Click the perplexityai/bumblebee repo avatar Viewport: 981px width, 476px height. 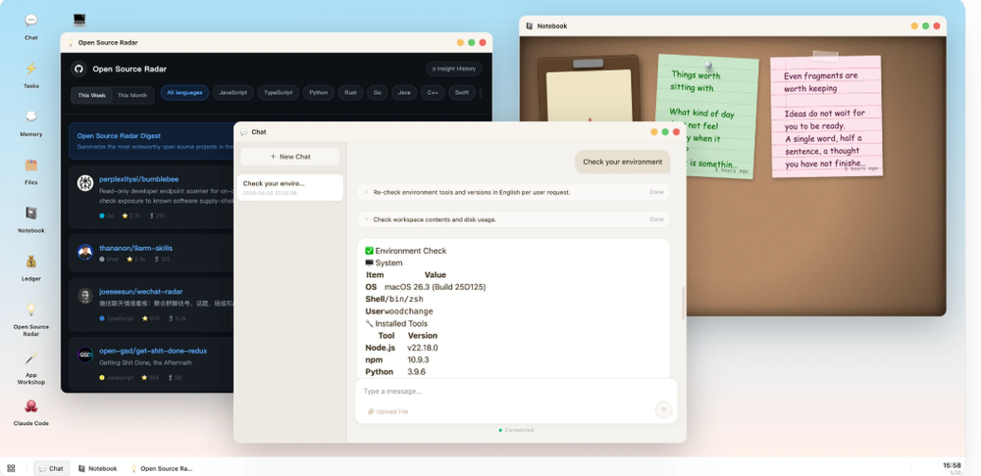point(85,183)
